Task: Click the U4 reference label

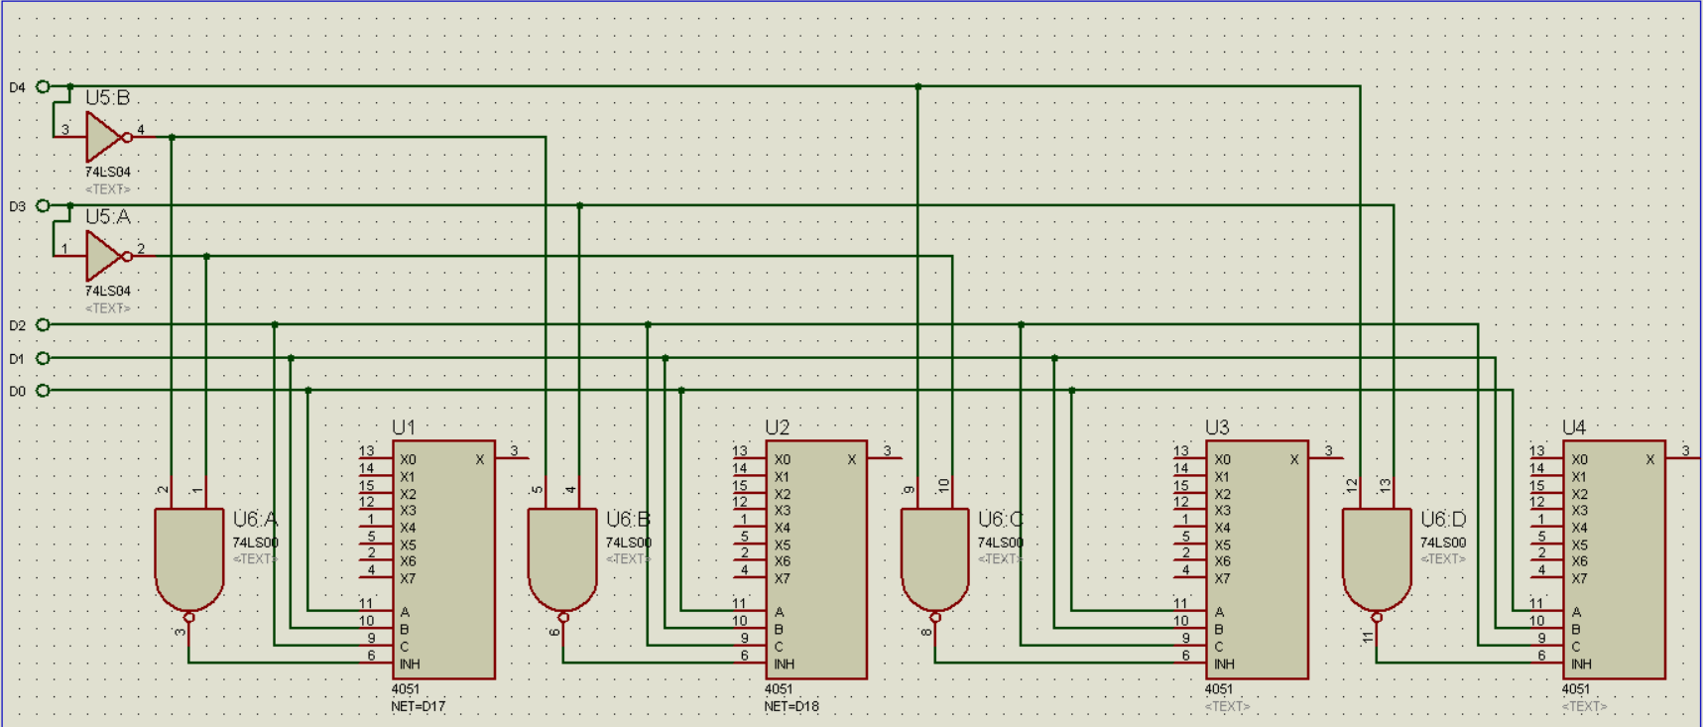Action: 1574,427
